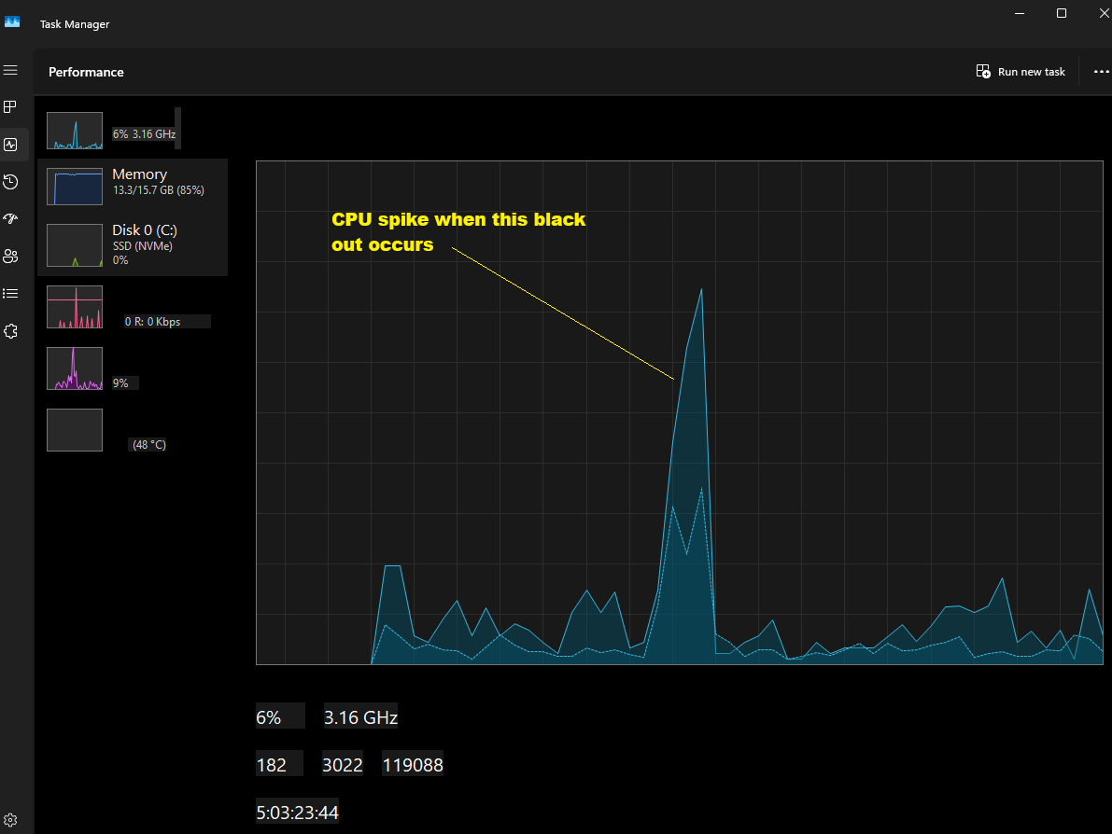This screenshot has width=1112, height=834.
Task: Click the Run new task button
Action: click(x=1021, y=72)
